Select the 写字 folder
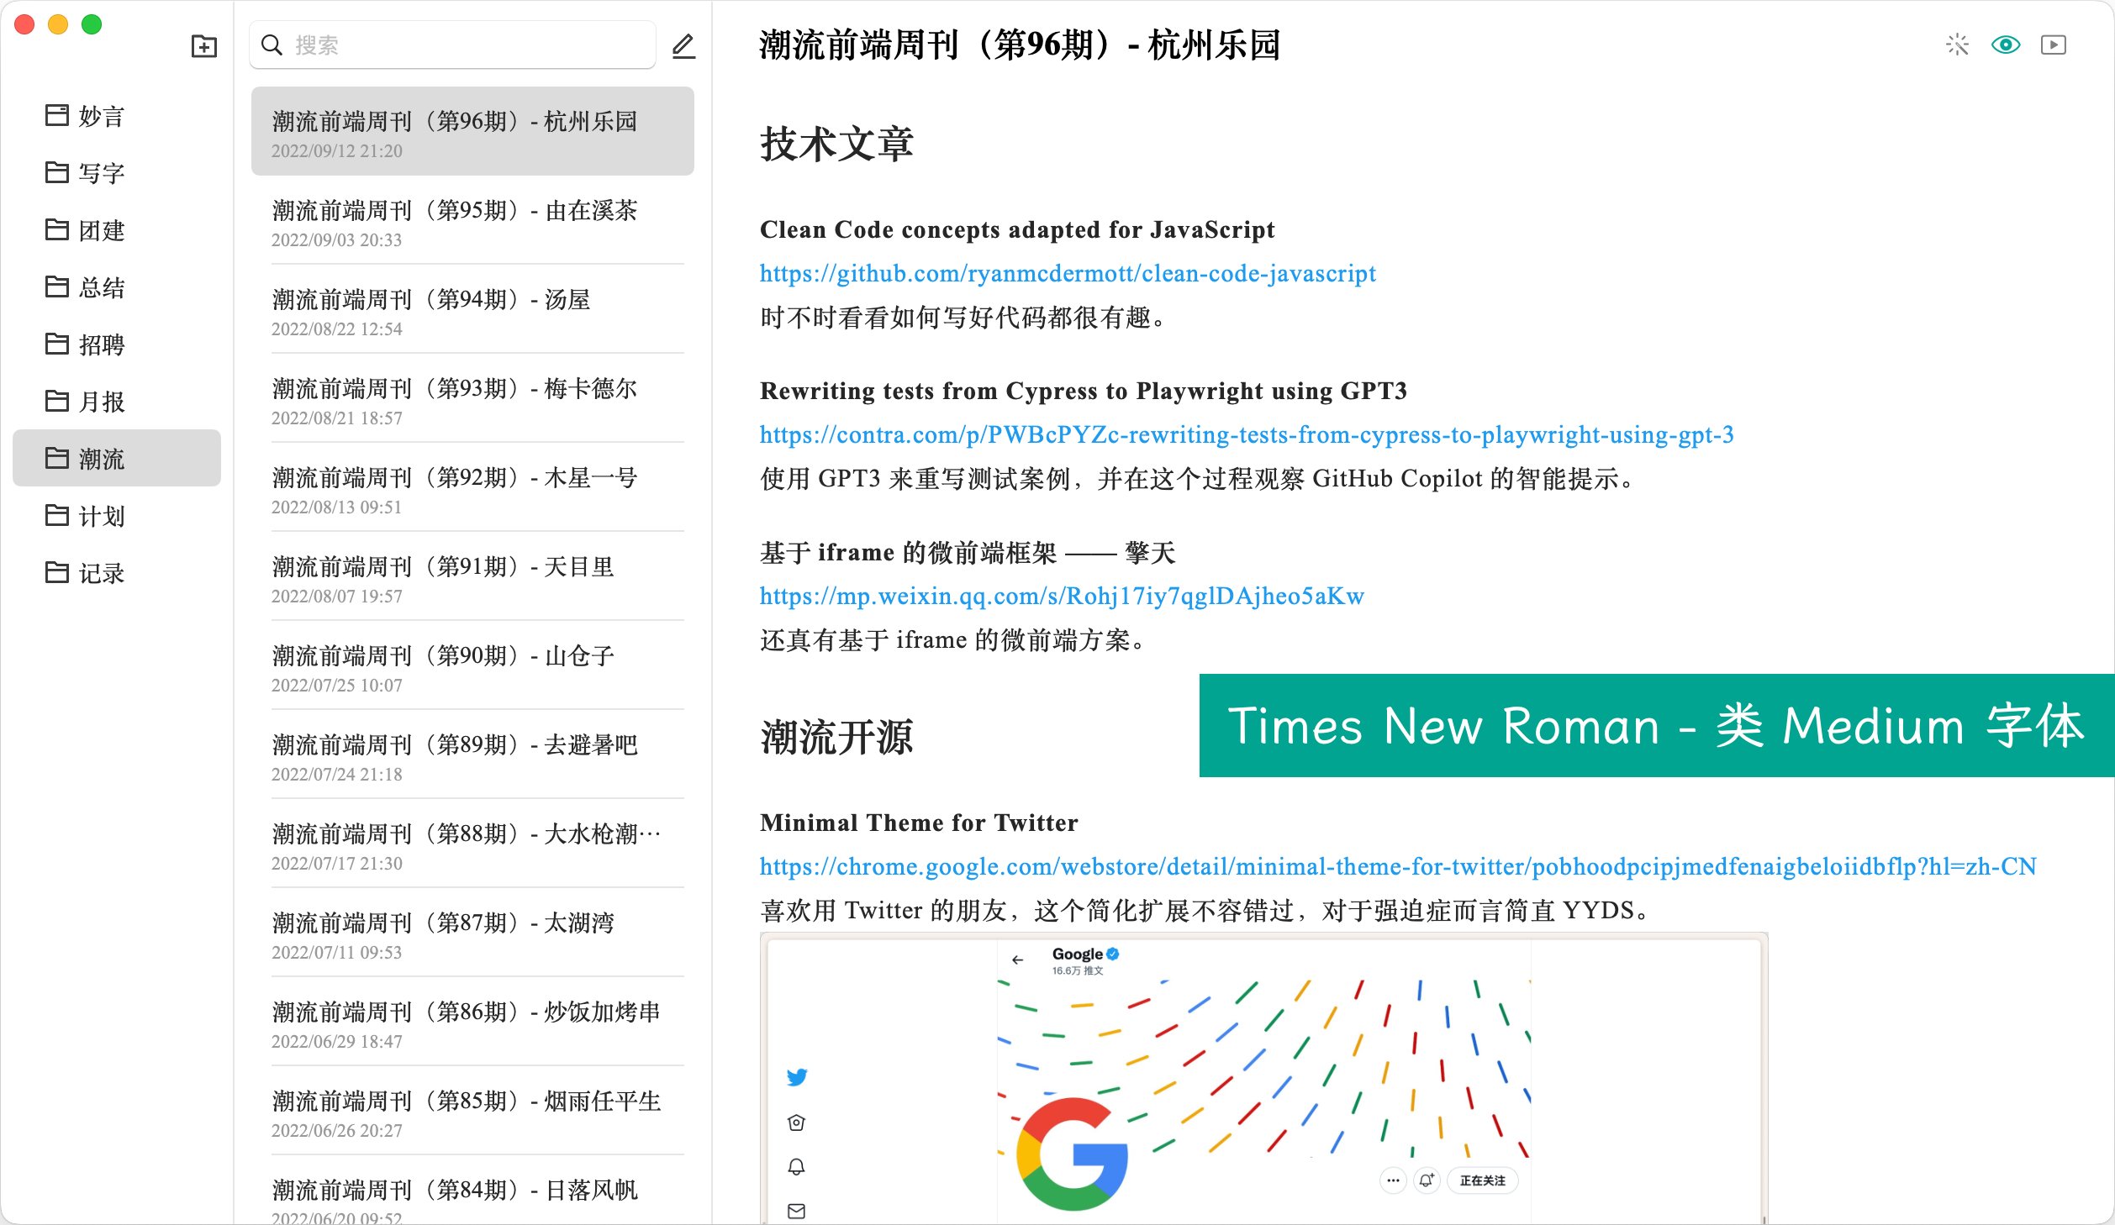The width and height of the screenshot is (2115, 1225). (101, 173)
